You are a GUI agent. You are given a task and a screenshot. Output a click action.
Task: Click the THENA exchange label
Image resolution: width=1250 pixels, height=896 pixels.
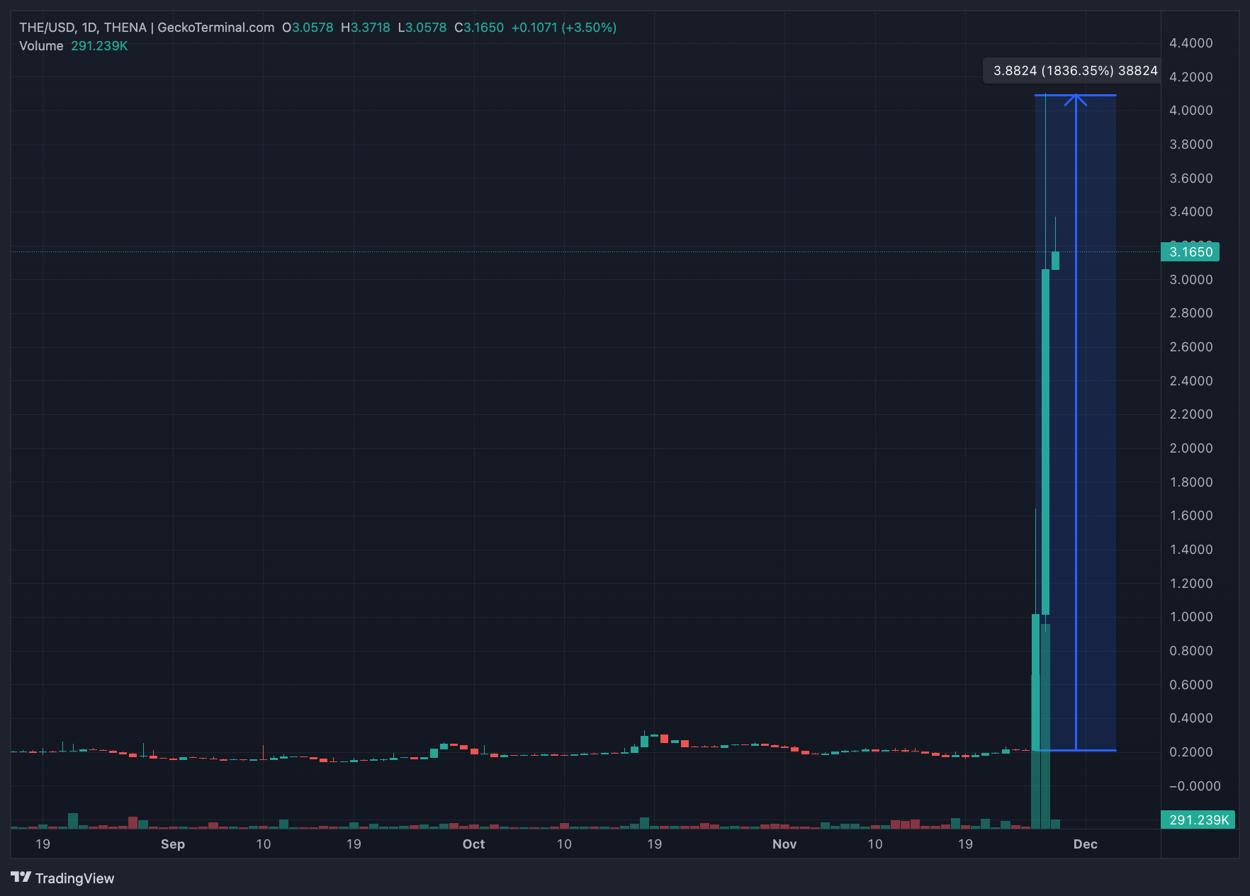click(128, 27)
